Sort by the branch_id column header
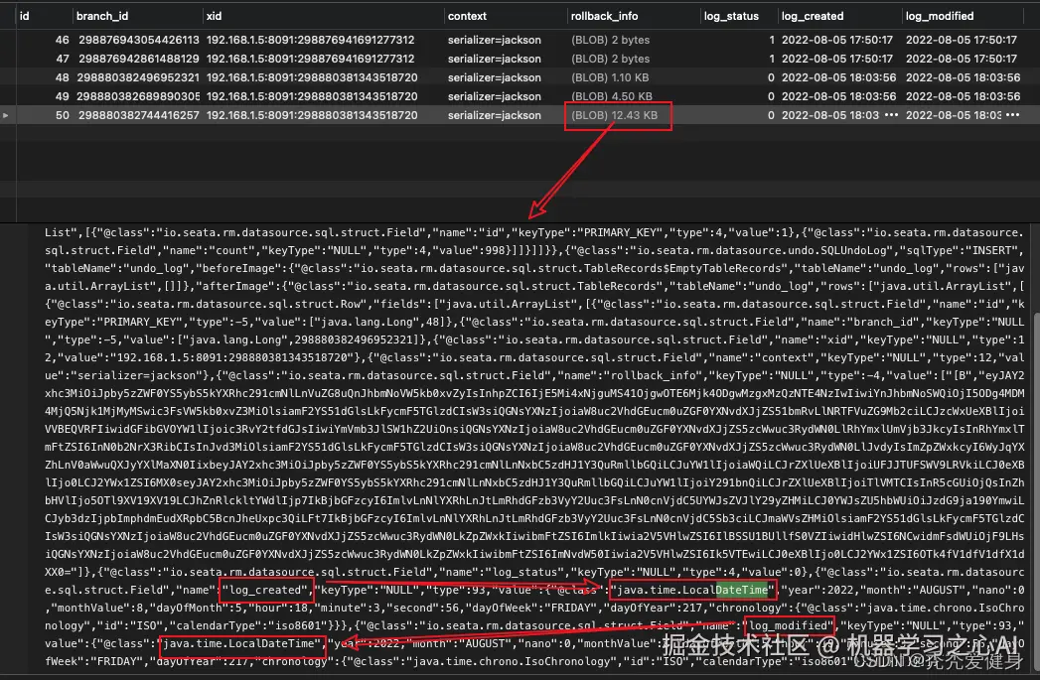1040x680 pixels. (x=102, y=16)
